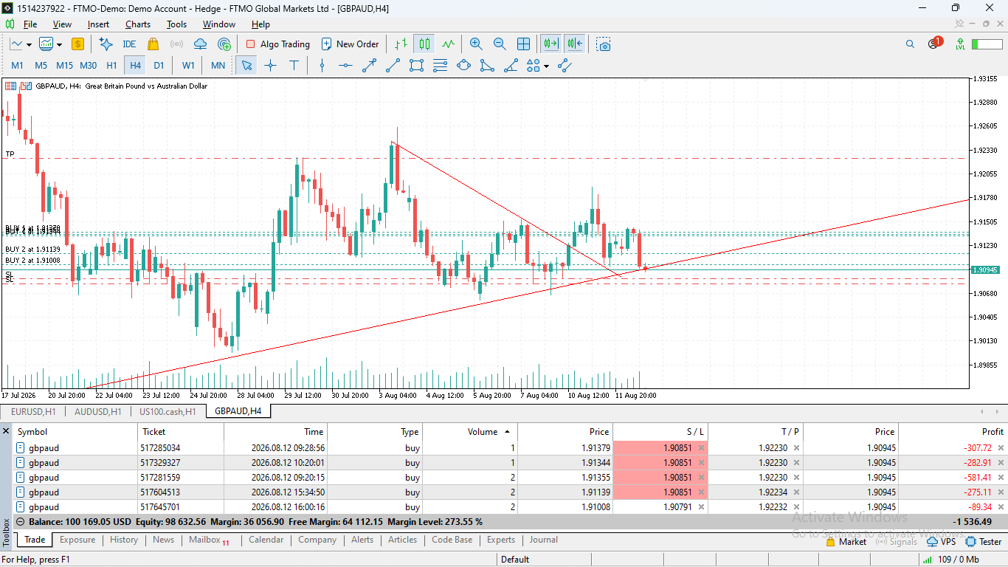Toggle the chart shift option
Image resolution: width=1008 pixels, height=567 pixels.
coord(575,44)
